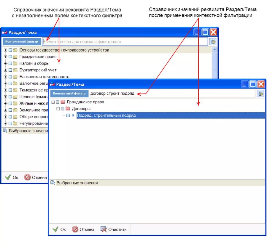Collapse Гражданское право node in front window
Image resolution: width=267 pixels, height=244 pixels.
tap(53, 102)
